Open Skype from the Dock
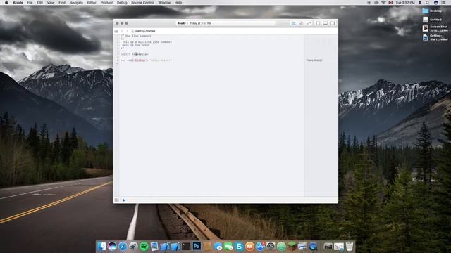The height and width of the screenshot is (253, 451). click(239, 247)
